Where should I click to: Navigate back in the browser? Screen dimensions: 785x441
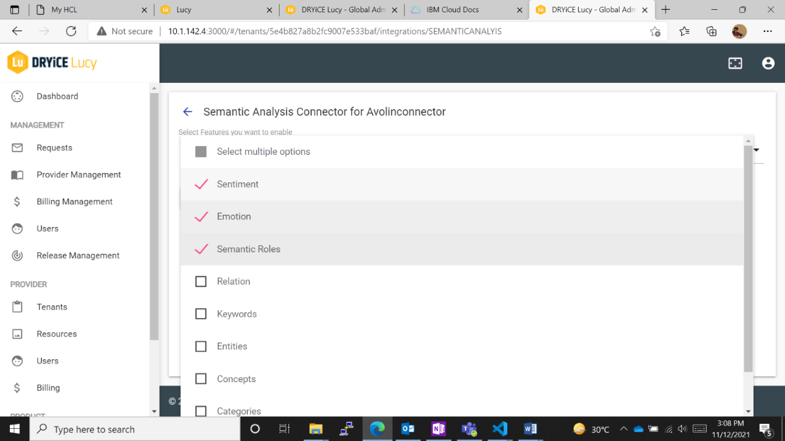tap(17, 31)
